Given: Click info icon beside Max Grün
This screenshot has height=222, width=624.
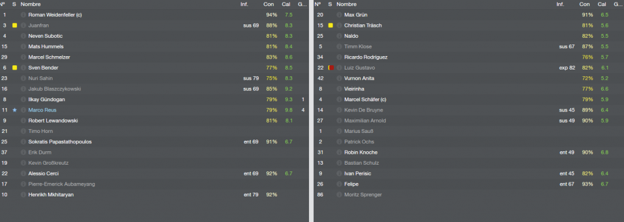Looking at the screenshot, I should tap(339, 15).
